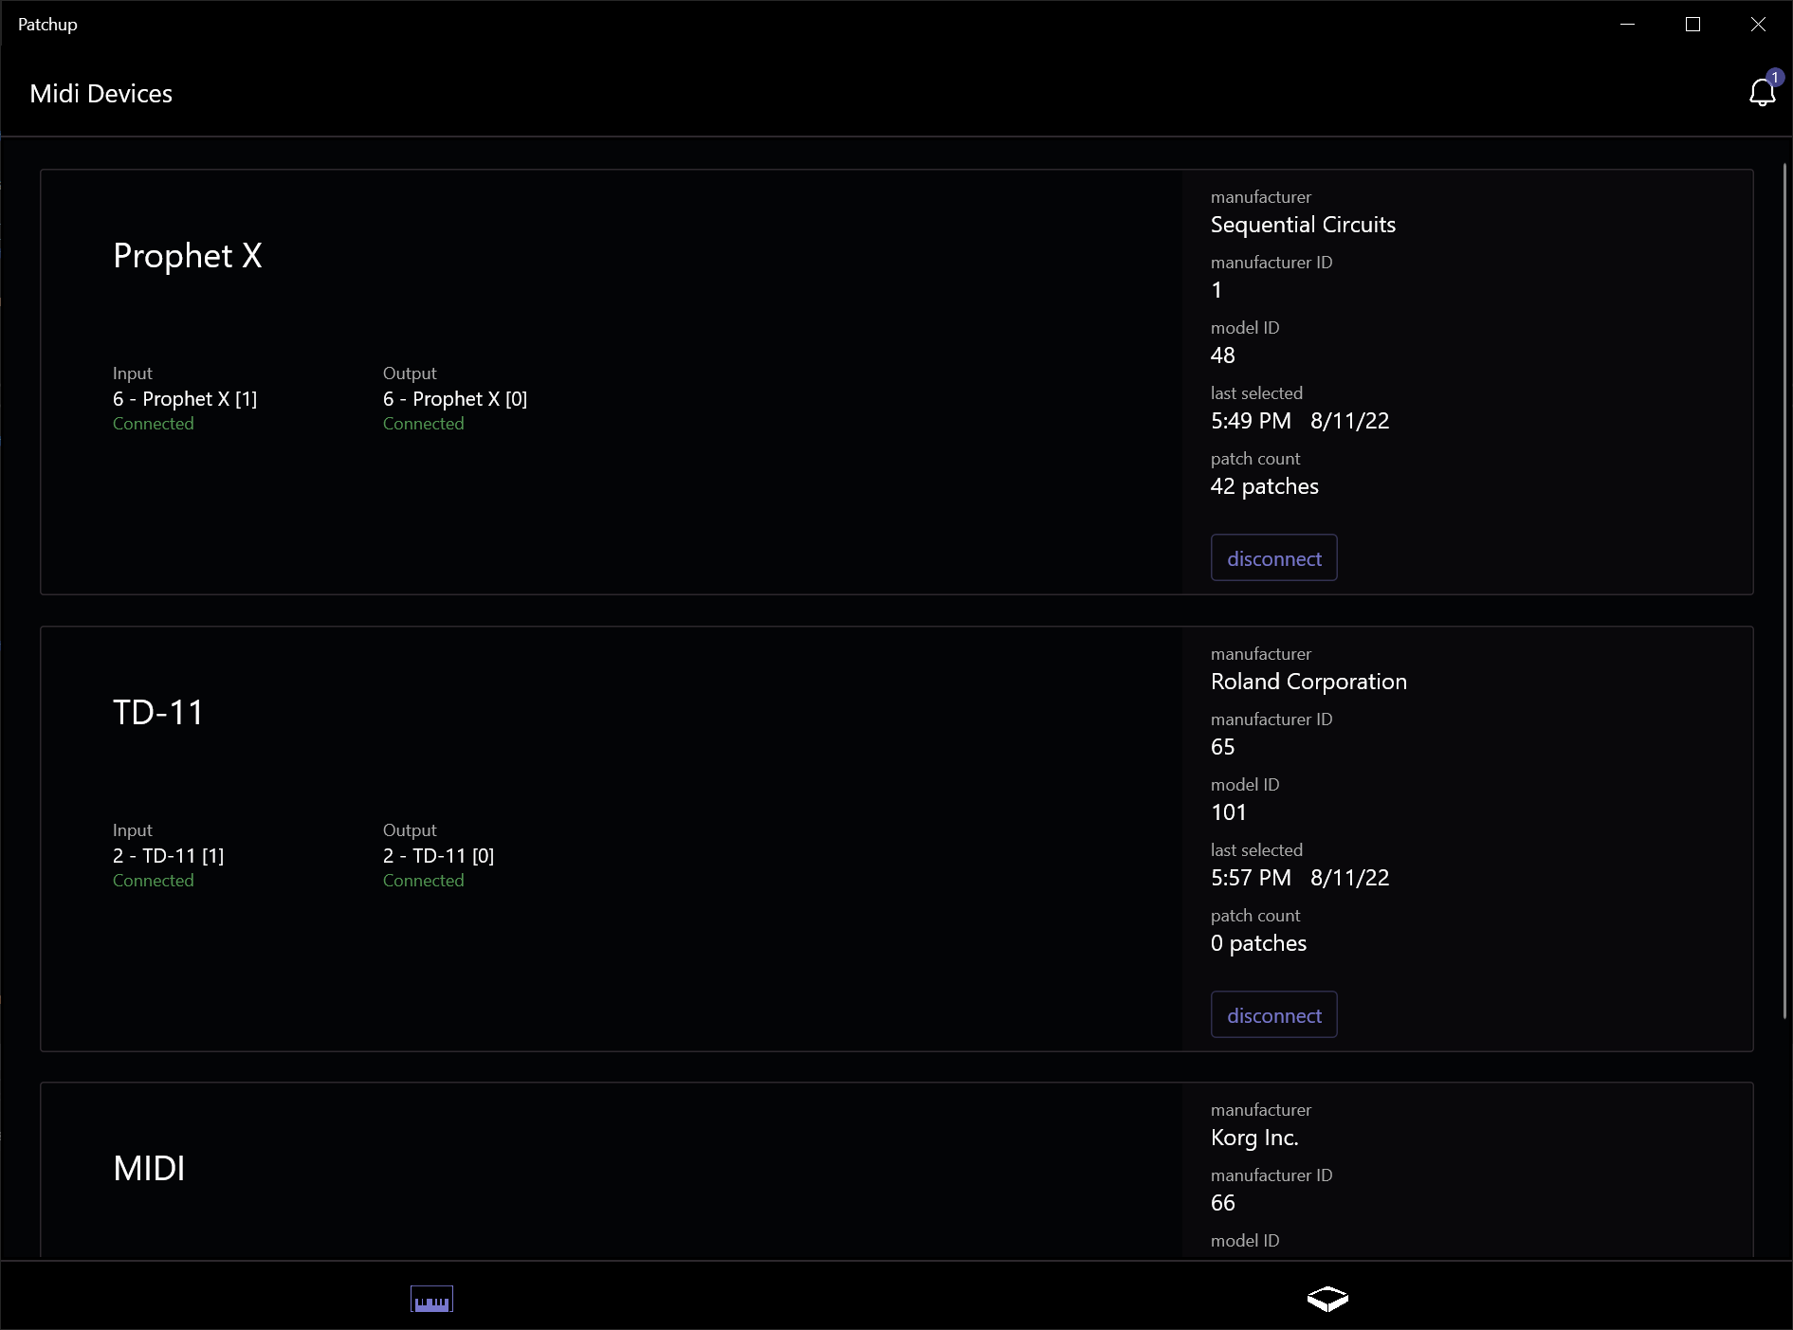Maximize the Patchup window
Image resolution: width=1793 pixels, height=1330 pixels.
1692,25
